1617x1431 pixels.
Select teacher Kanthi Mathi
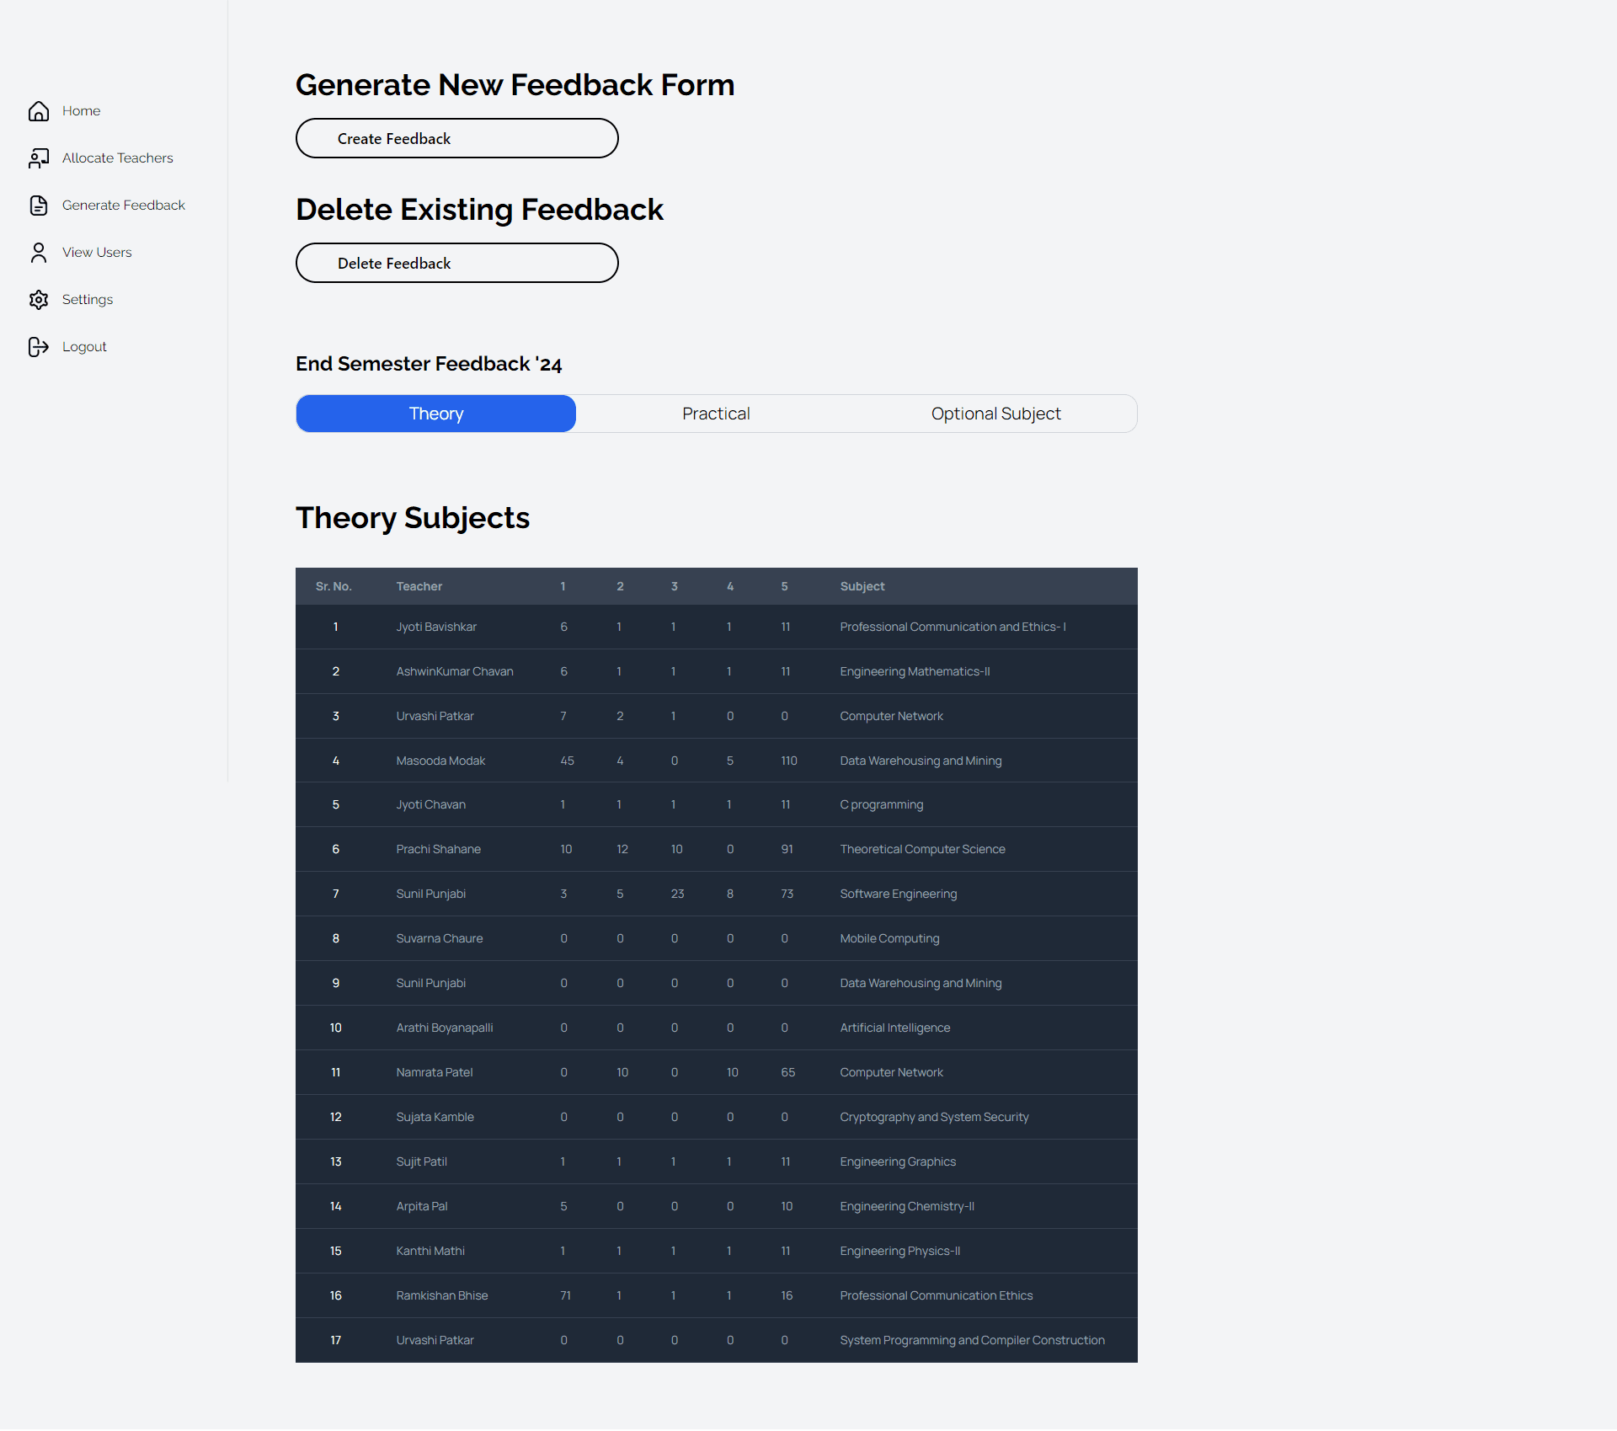(430, 1251)
